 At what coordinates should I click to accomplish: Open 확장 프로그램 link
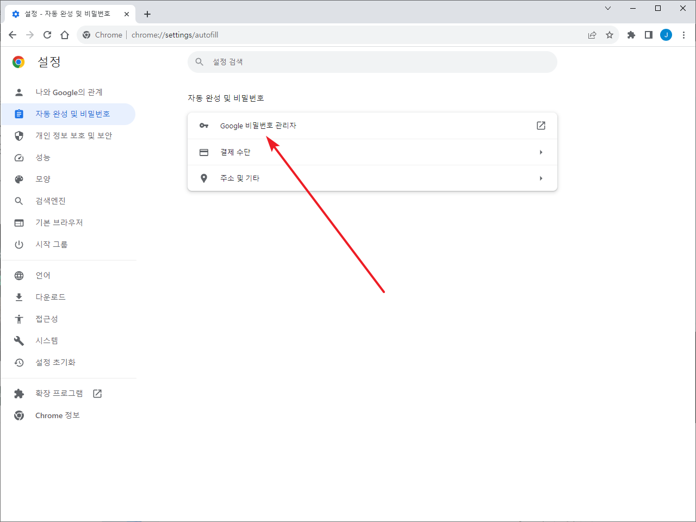click(68, 394)
